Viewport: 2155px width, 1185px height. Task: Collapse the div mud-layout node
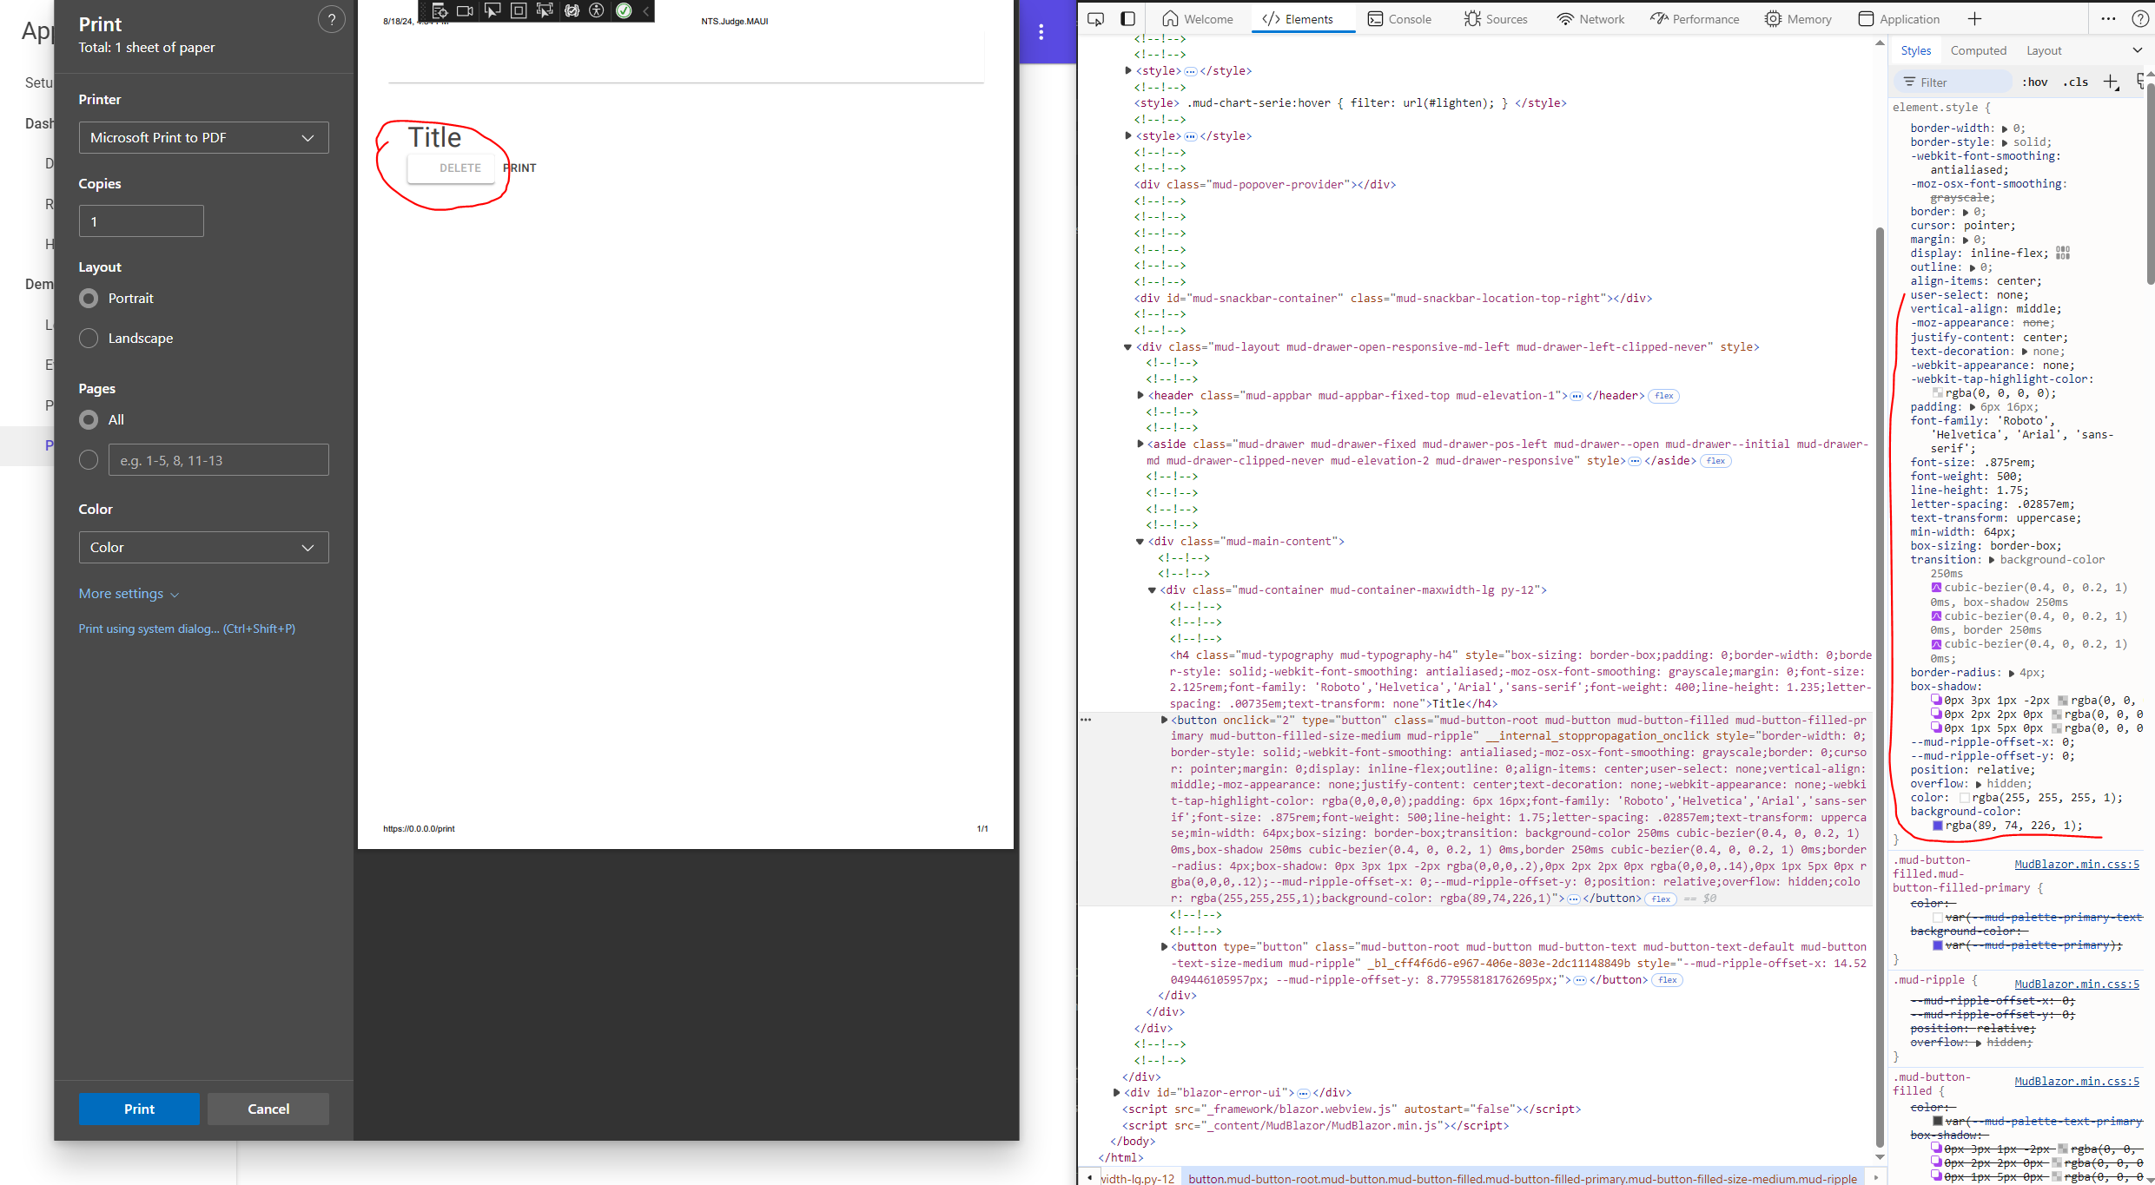point(1127,347)
